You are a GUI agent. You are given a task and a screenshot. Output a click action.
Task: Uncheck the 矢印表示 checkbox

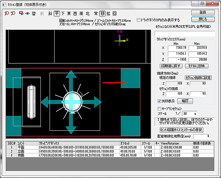[159, 101]
